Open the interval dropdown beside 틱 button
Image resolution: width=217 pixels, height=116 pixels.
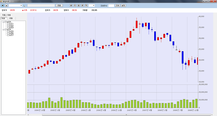click(93, 5)
